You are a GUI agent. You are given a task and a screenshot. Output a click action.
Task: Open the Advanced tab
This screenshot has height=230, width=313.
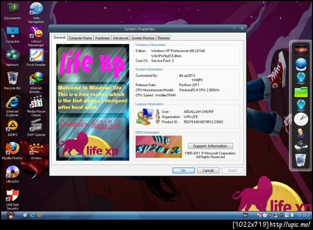click(x=121, y=38)
